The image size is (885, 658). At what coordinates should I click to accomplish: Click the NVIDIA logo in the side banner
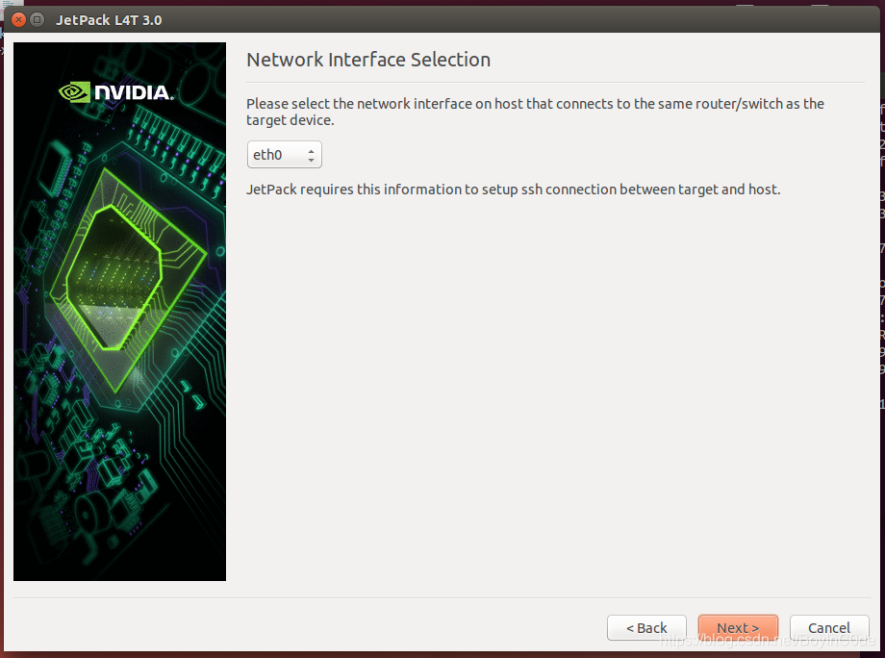point(116,92)
